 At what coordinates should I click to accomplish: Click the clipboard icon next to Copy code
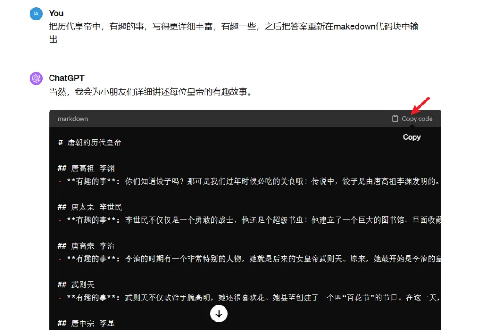[394, 118]
